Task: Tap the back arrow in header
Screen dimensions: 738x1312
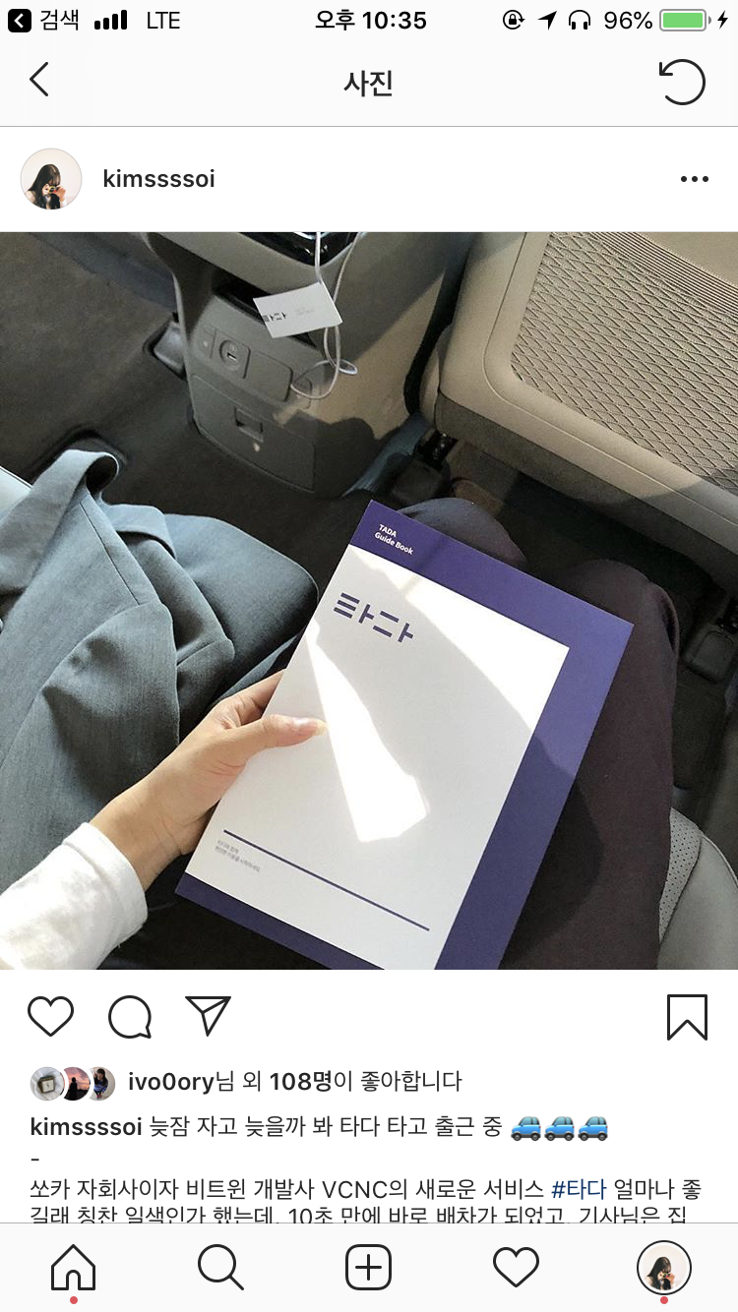Action: click(39, 81)
